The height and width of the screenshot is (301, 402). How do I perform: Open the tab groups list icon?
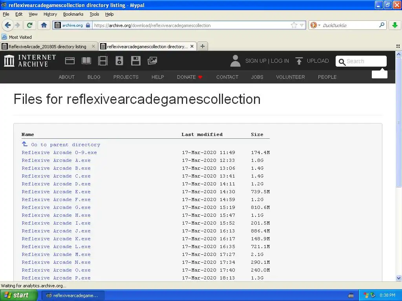398,46
